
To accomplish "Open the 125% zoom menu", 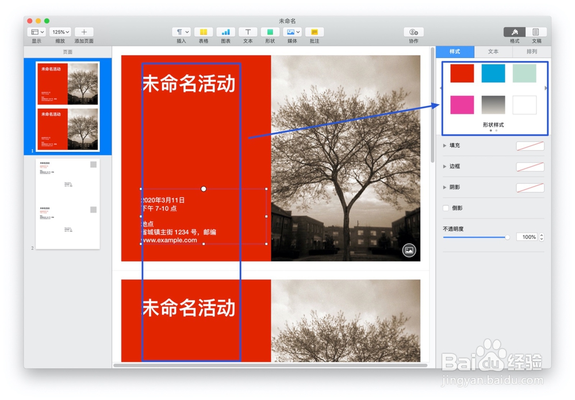I will [x=60, y=32].
